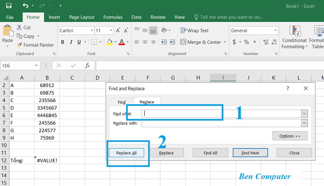The height and width of the screenshot is (186, 324).
Task: Open Paste options dropdown arrow
Action: click(7, 46)
